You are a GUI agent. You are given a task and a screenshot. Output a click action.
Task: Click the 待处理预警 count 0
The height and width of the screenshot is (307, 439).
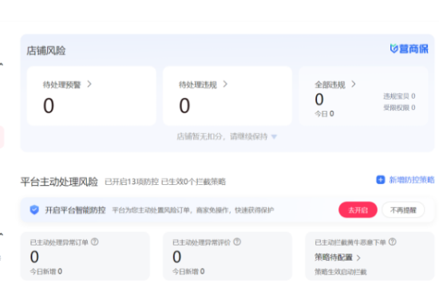click(49, 106)
